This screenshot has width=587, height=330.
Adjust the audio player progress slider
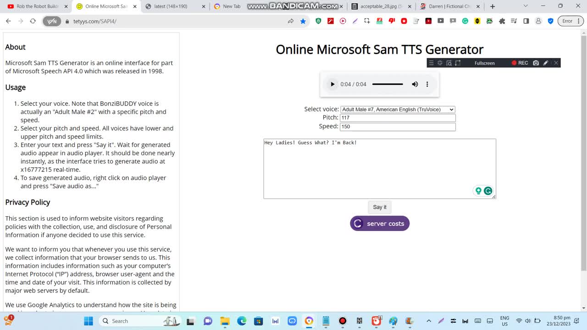(x=388, y=84)
